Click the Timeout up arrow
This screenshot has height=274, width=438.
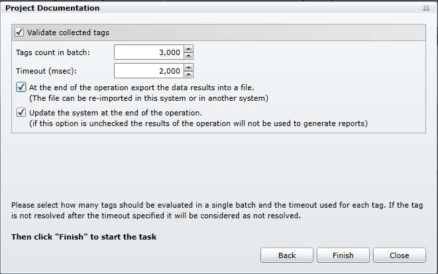(x=189, y=67)
